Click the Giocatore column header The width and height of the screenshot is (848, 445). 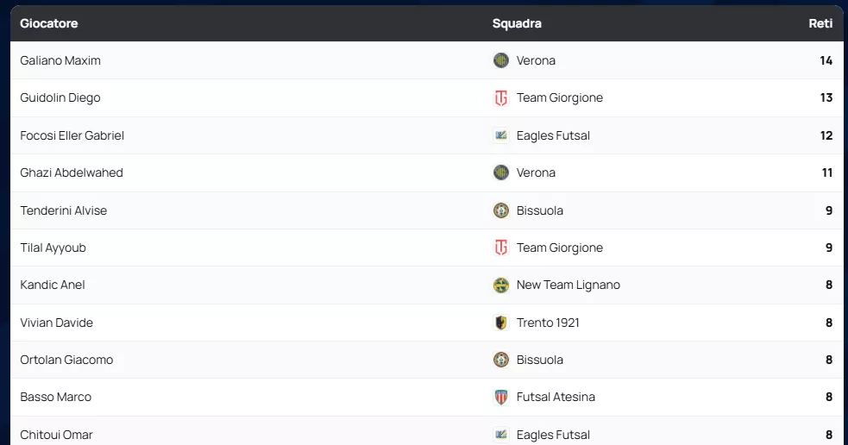49,23
